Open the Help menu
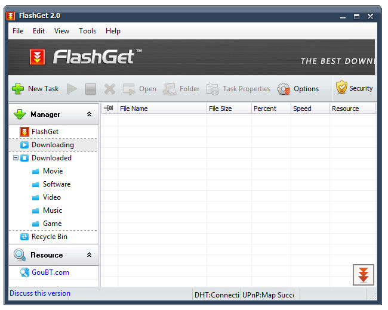 (x=113, y=31)
